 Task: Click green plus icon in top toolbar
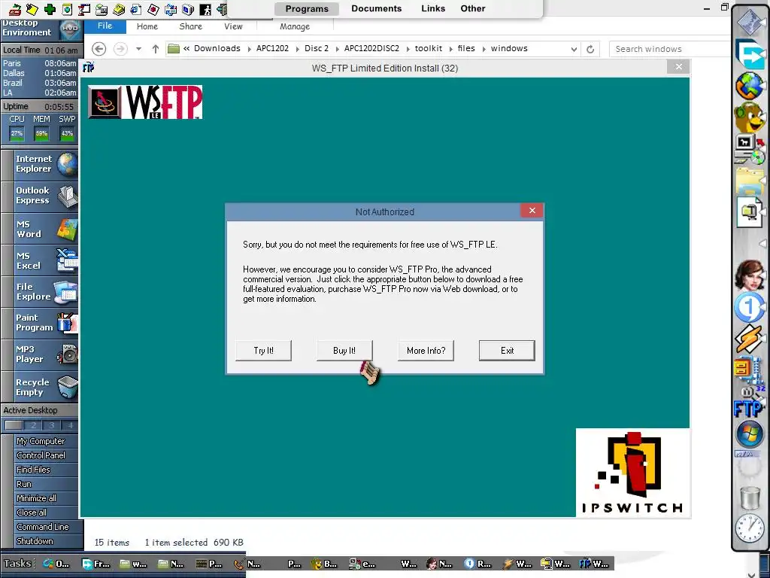tap(50, 9)
